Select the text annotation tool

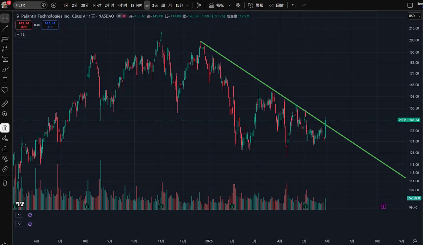[x=5, y=80]
